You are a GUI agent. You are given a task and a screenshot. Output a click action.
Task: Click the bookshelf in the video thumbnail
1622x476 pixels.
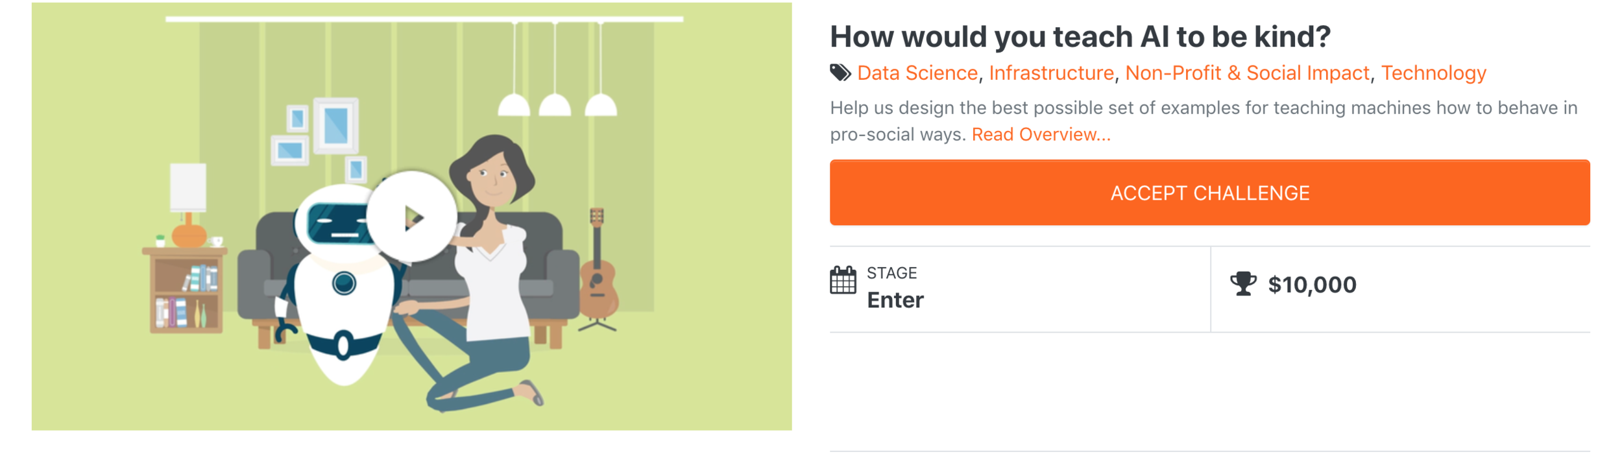click(x=187, y=292)
